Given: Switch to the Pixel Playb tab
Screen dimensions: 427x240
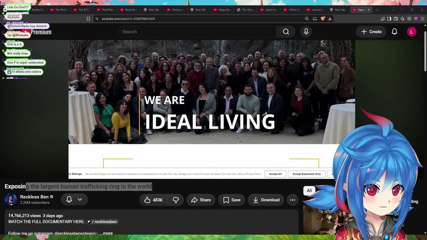Looking at the screenshot, I should (x=106, y=10).
